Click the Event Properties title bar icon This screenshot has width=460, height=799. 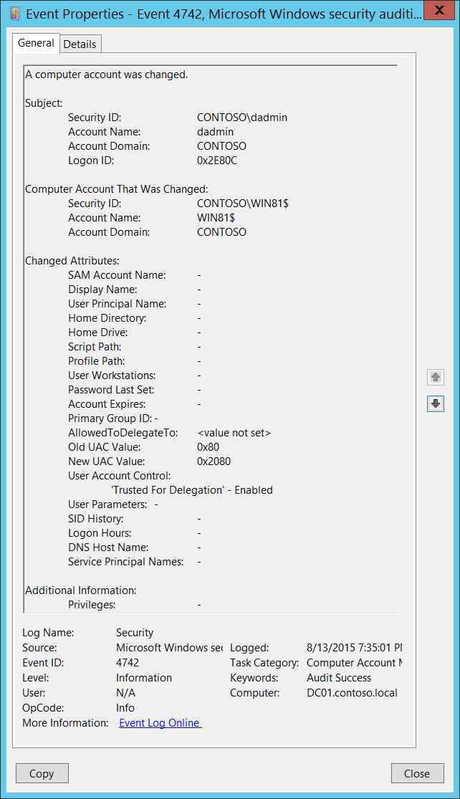14,13
